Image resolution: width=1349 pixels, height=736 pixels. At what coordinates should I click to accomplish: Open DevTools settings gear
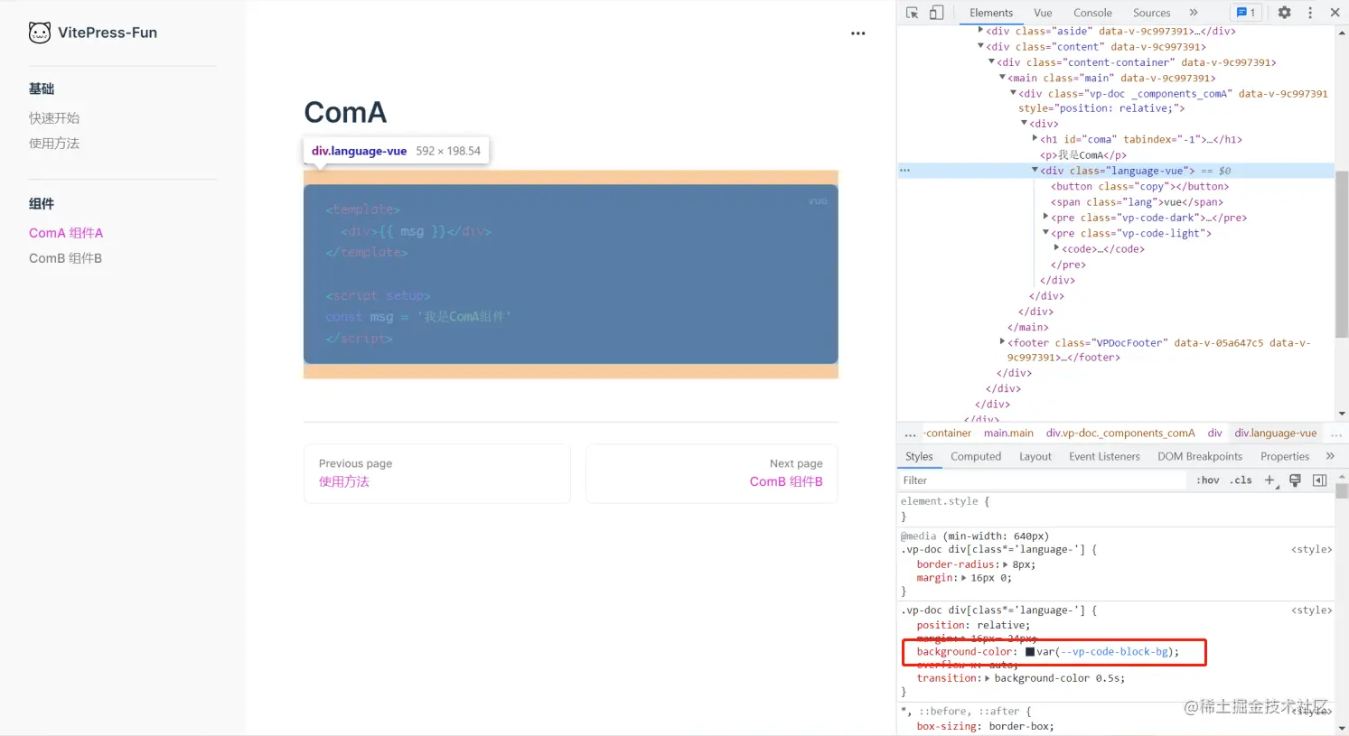coord(1284,13)
